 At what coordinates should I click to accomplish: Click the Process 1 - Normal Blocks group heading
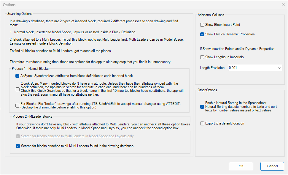30,69
